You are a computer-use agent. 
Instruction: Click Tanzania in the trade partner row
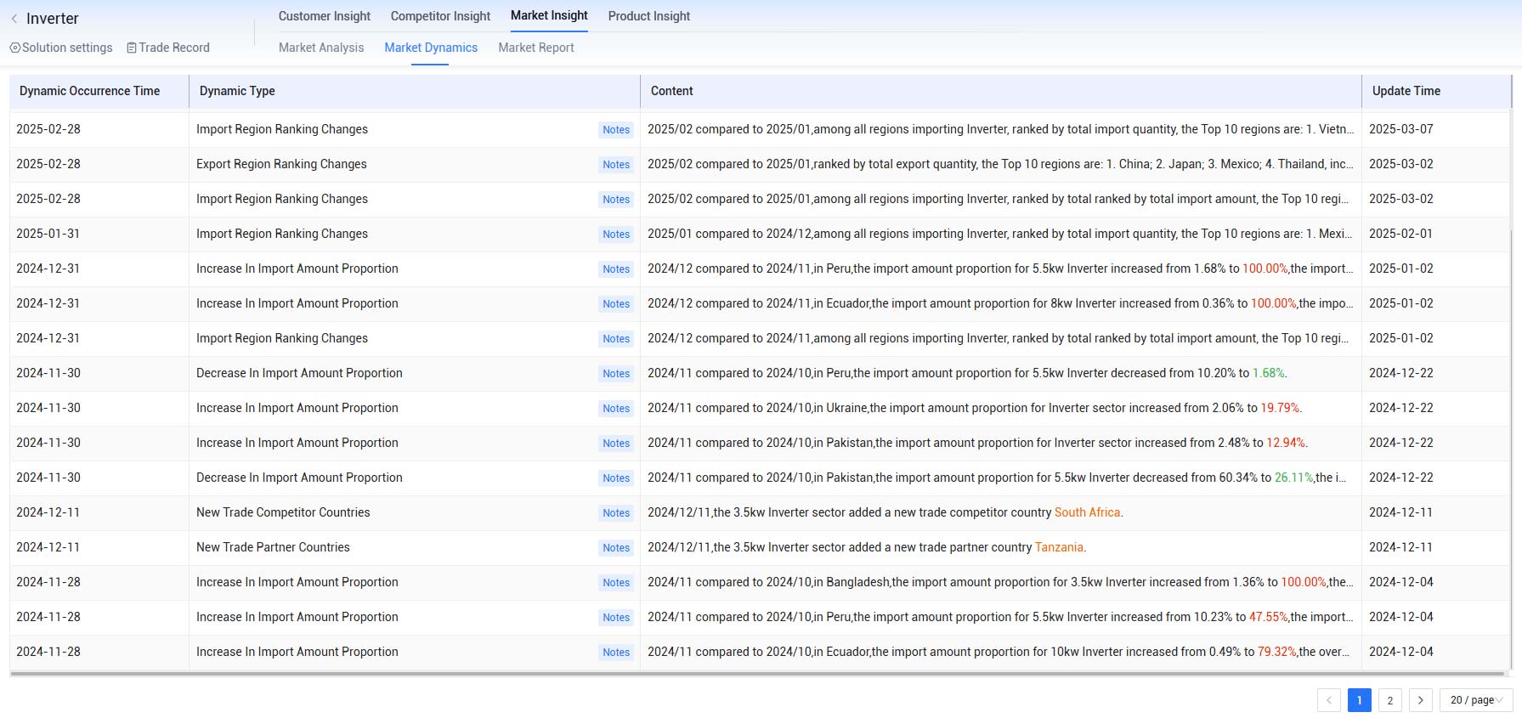(1059, 547)
